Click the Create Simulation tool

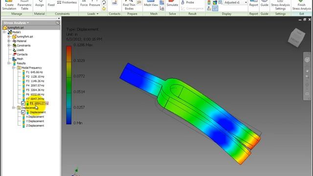click(x=9, y=5)
